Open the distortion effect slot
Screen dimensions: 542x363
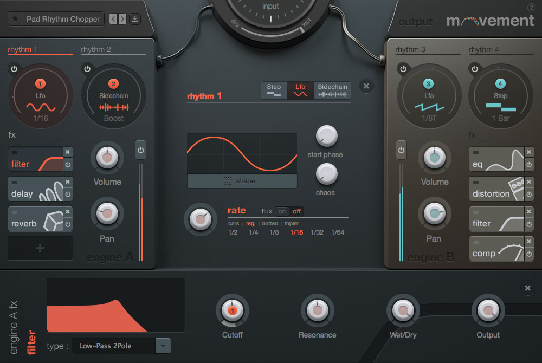coord(496,189)
